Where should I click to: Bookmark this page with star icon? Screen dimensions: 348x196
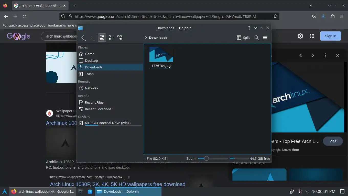click(x=276, y=16)
